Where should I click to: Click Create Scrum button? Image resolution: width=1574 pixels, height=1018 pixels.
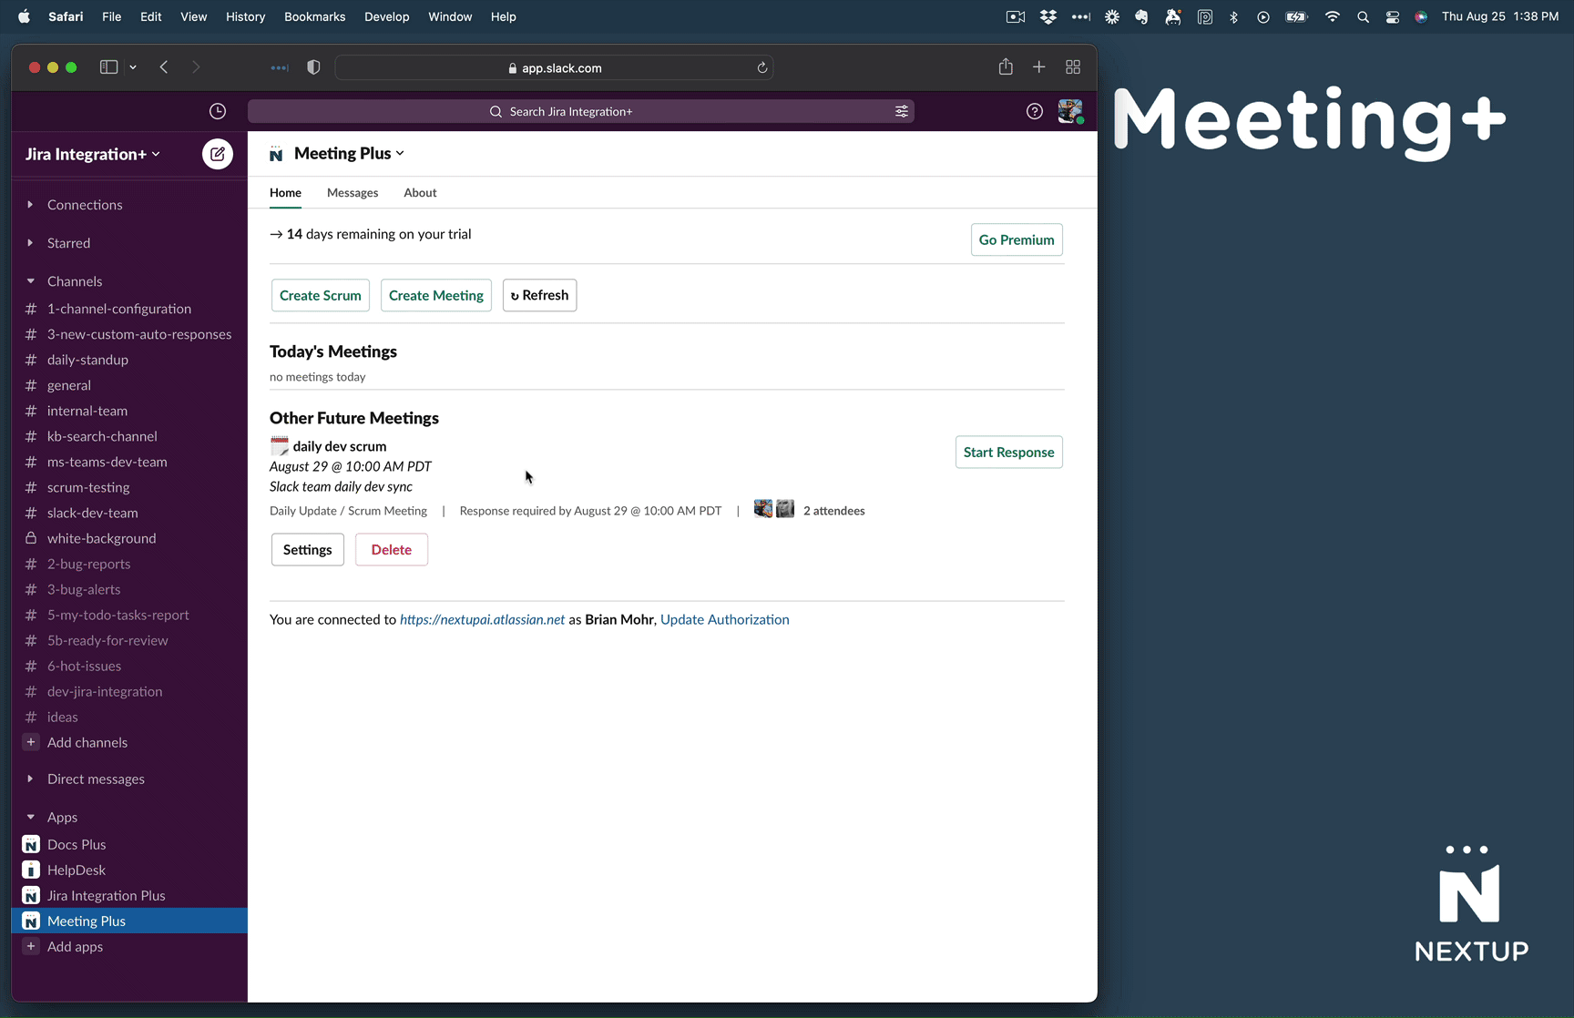tap(321, 295)
